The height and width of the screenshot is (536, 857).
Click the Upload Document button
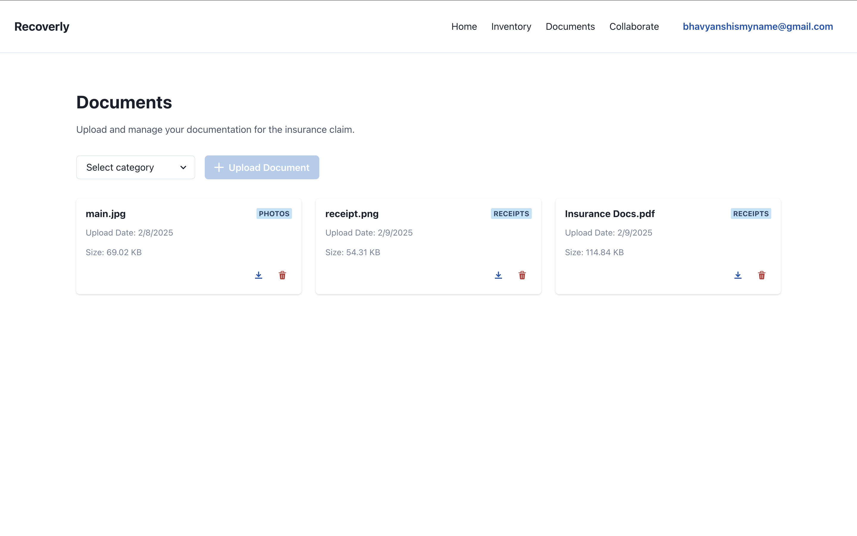[x=262, y=167]
